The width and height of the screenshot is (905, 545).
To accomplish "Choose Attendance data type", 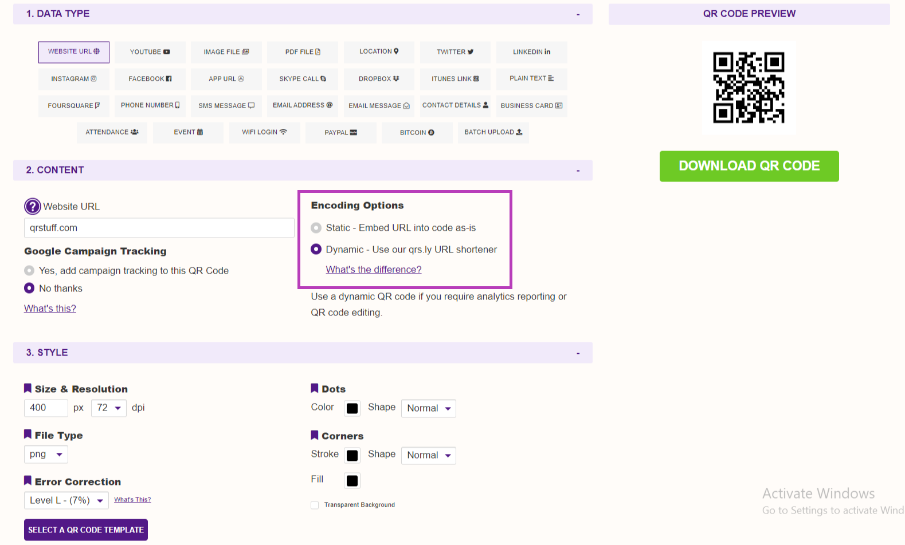I will pos(112,132).
